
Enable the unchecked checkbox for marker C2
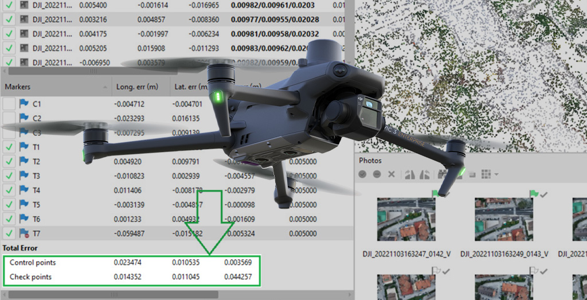tap(9, 118)
